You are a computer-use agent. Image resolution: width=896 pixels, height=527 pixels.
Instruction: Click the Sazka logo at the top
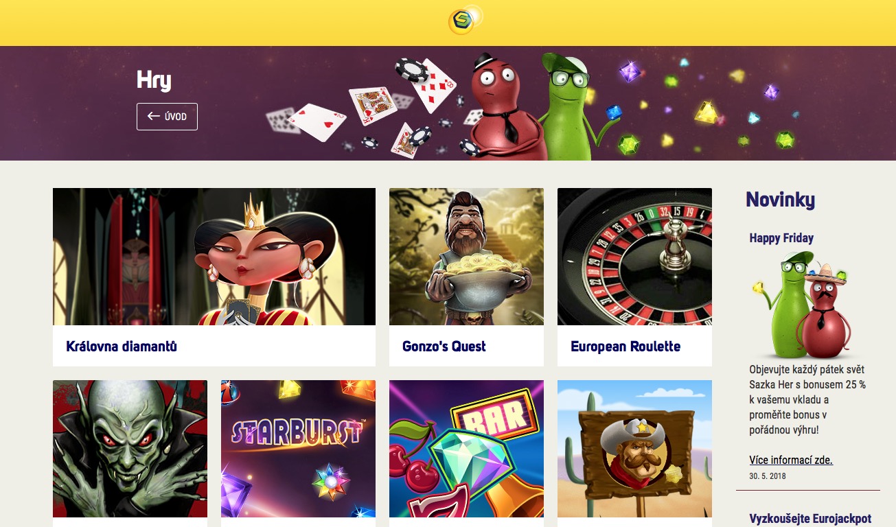(465, 20)
